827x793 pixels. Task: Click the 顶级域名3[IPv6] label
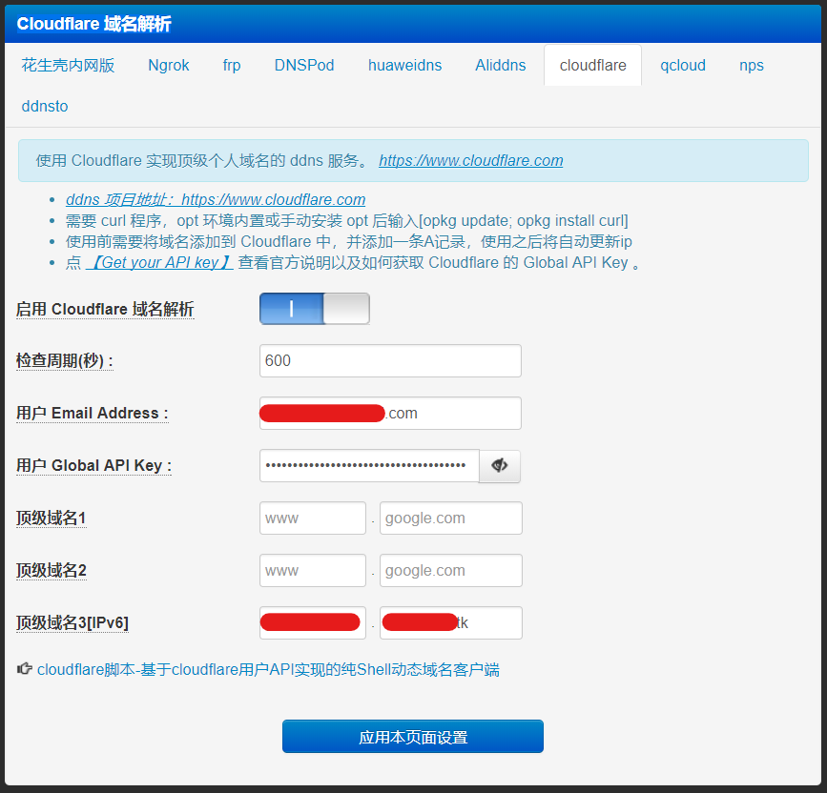pyautogui.click(x=72, y=622)
